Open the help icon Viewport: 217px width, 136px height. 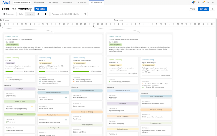click(203, 3)
